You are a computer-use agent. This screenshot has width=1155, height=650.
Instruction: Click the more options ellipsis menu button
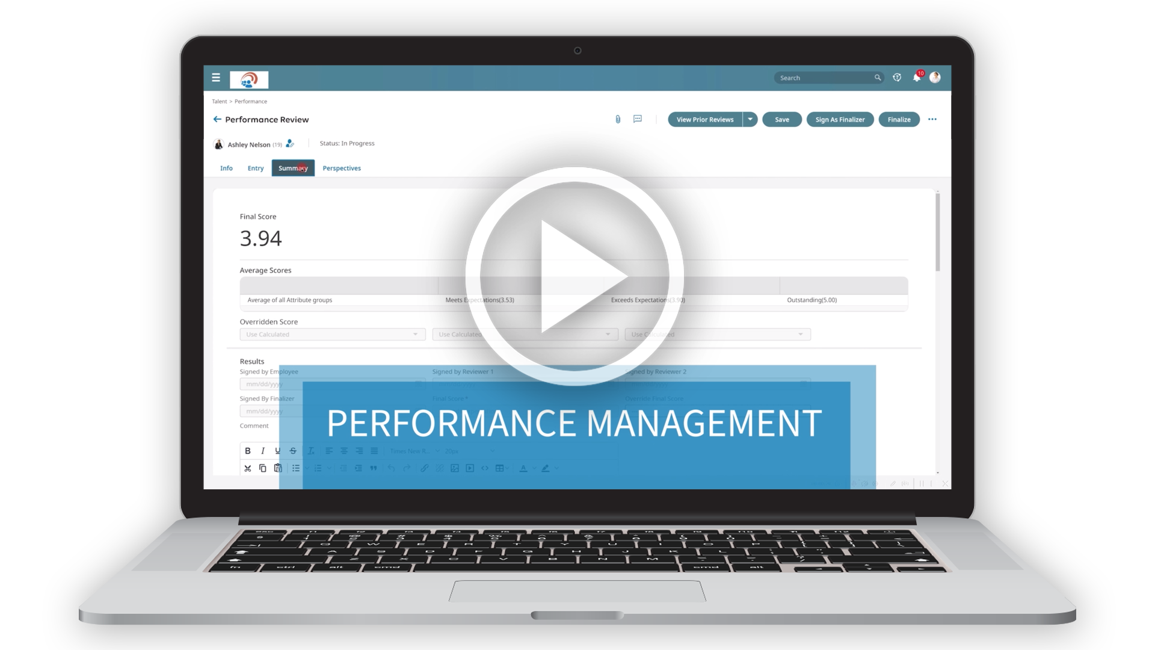coord(933,119)
